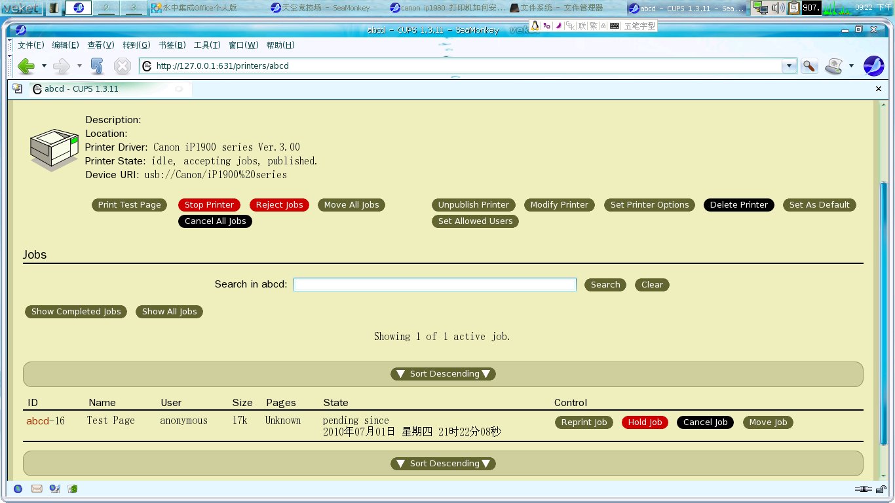Click the Print icon in navigation toolbar
The height and width of the screenshot is (503, 895).
point(833,65)
